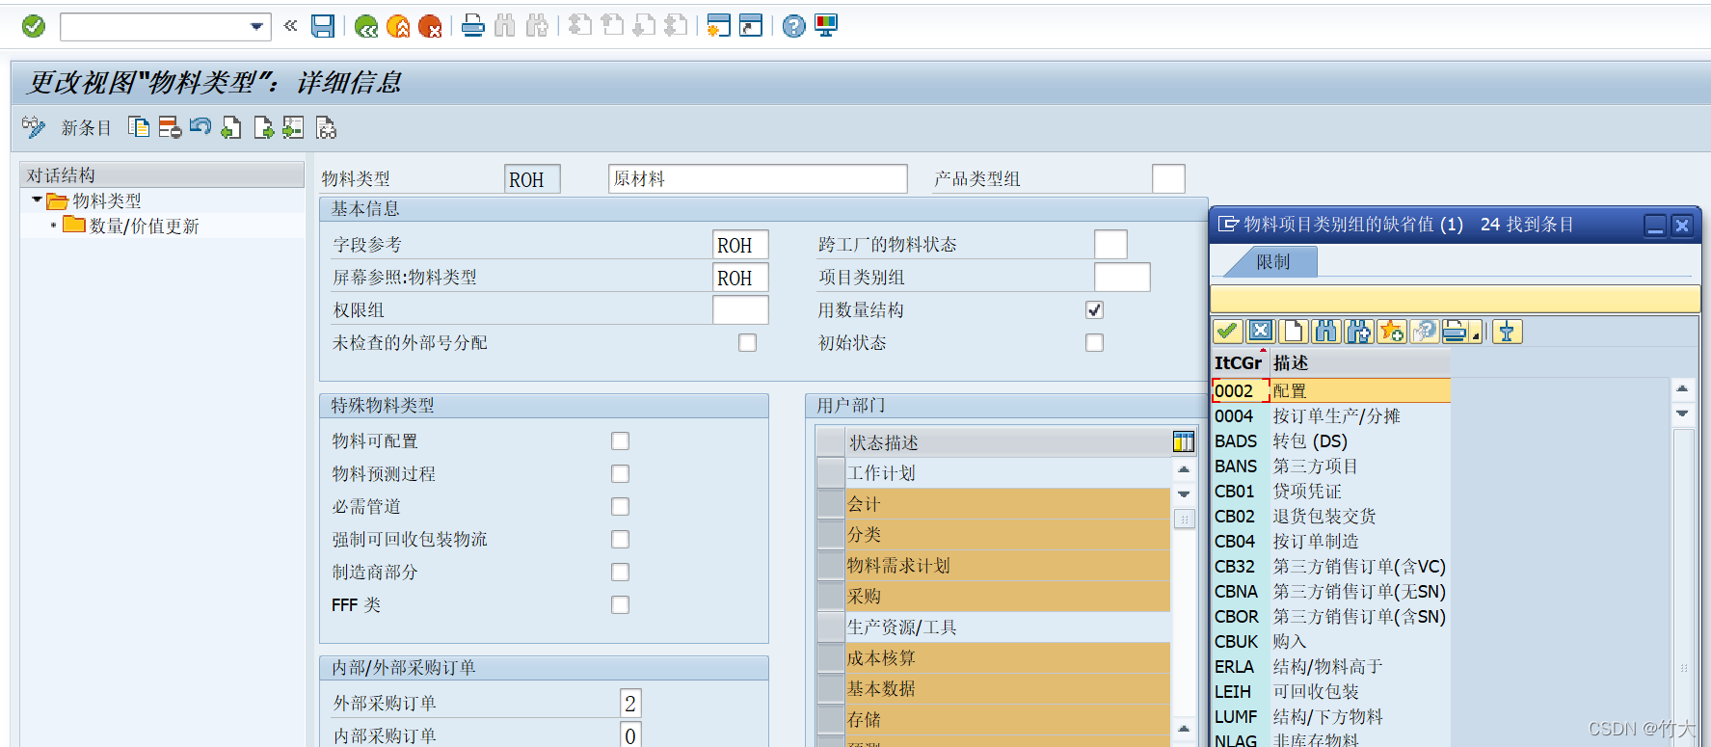Toggle 必需管道 checkbox

pyautogui.click(x=620, y=506)
